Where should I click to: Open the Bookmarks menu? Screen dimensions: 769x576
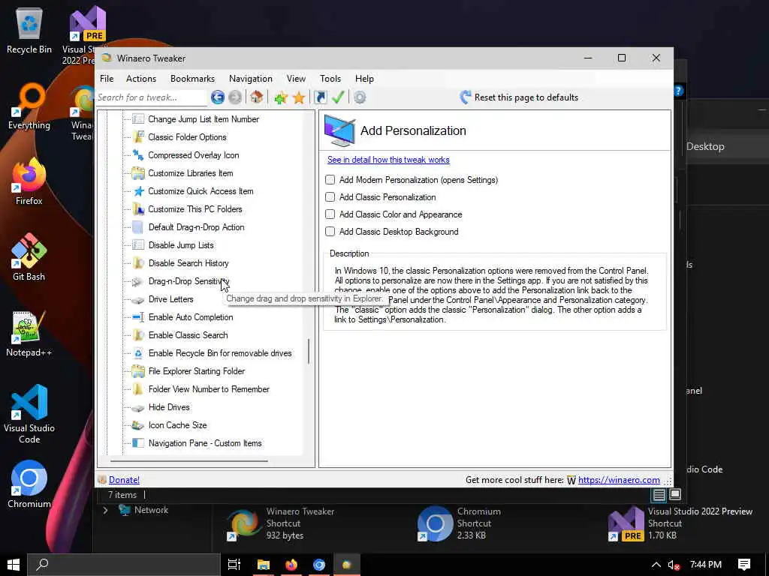(x=192, y=78)
